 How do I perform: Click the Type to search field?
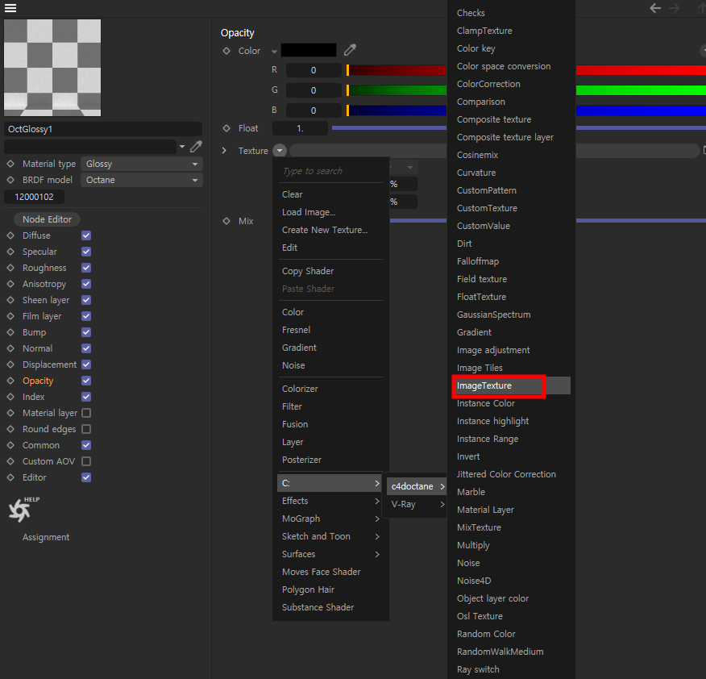(x=331, y=171)
